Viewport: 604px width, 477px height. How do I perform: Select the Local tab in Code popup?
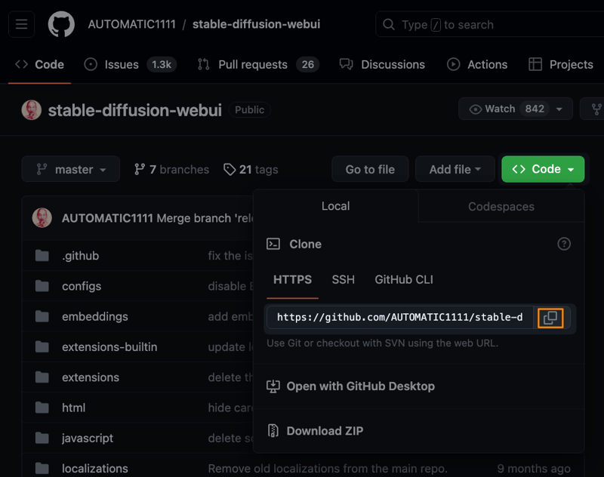pyautogui.click(x=335, y=206)
